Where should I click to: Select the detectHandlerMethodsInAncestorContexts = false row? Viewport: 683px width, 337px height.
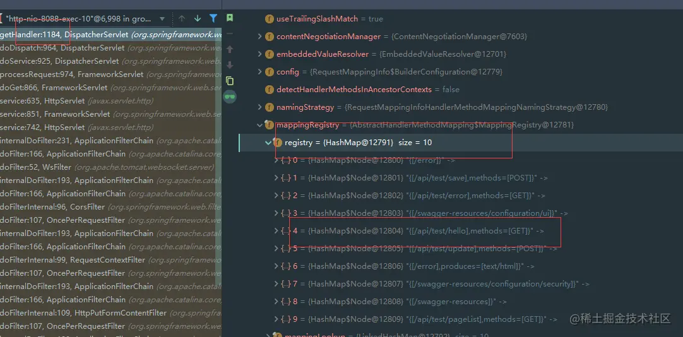[x=461, y=90]
